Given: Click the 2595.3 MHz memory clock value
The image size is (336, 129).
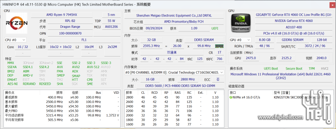Looking at the screenshot, I should (151, 46).
